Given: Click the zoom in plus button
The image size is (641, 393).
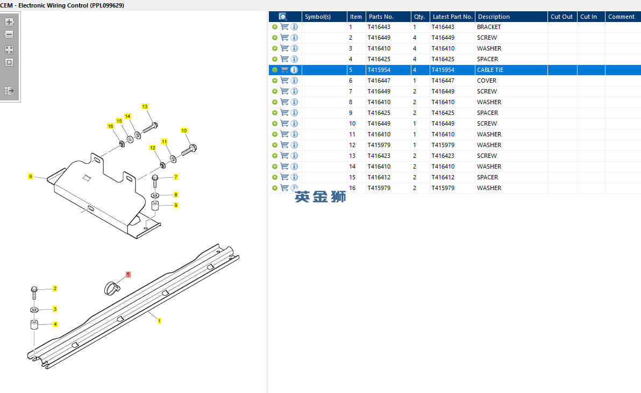Looking at the screenshot, I should pyautogui.click(x=9, y=22).
